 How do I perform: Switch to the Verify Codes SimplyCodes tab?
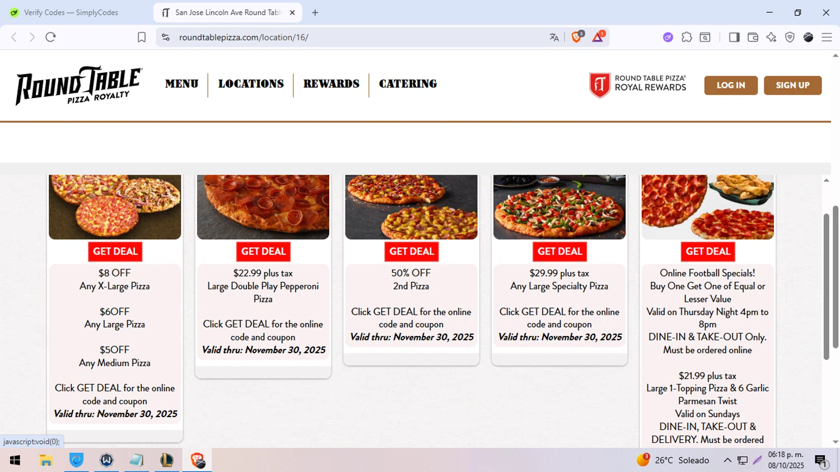pos(72,12)
